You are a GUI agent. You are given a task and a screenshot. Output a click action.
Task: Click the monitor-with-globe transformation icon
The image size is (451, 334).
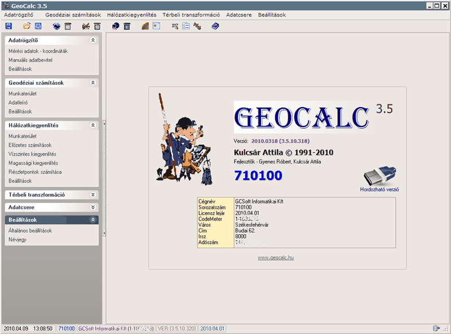pos(116,26)
